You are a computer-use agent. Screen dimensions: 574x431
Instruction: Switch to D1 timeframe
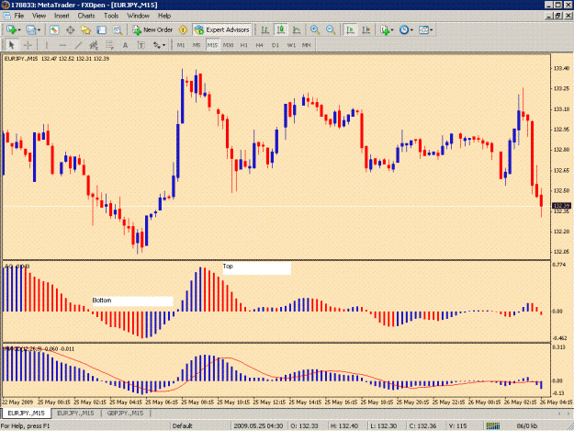click(x=276, y=45)
